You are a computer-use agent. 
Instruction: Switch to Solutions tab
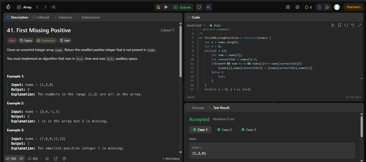click(x=63, y=17)
